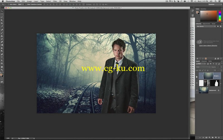Screen dimensions: 223x140
Task: Toggle Quick Mask mode
Action: click(2, 79)
